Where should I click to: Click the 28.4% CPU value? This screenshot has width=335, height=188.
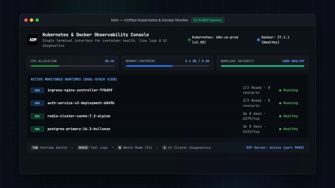pos(109,61)
